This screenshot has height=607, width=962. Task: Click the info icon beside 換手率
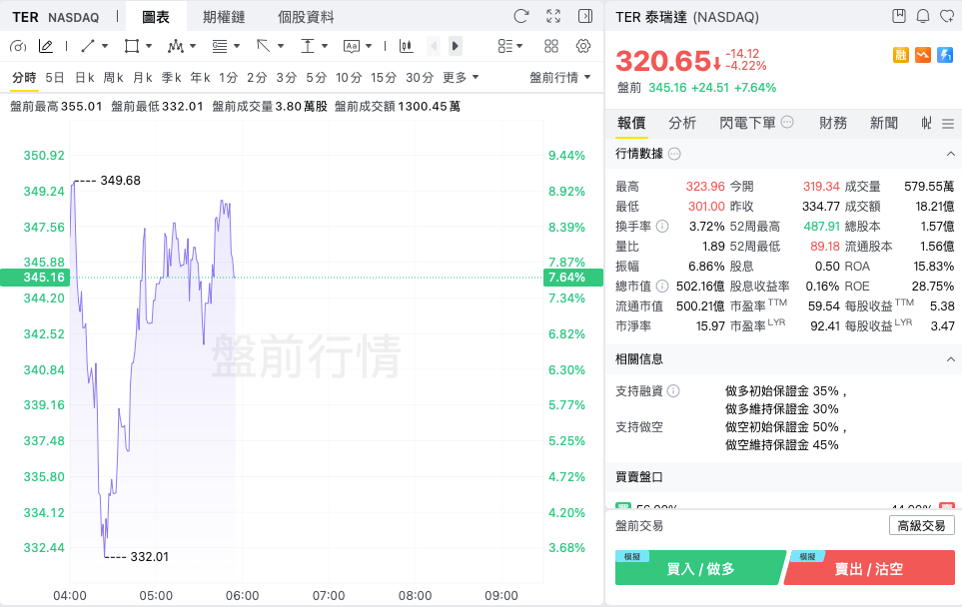pyautogui.click(x=662, y=227)
